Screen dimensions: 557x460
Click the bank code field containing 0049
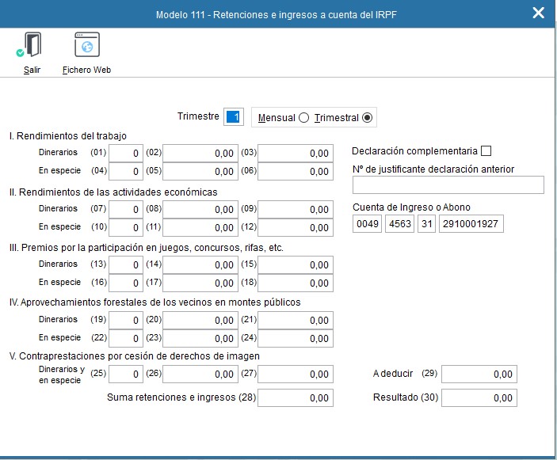[x=368, y=224]
